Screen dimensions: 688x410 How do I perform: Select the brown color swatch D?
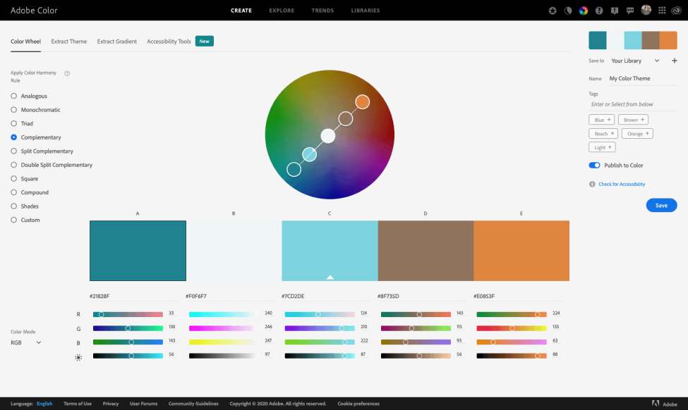tap(426, 251)
